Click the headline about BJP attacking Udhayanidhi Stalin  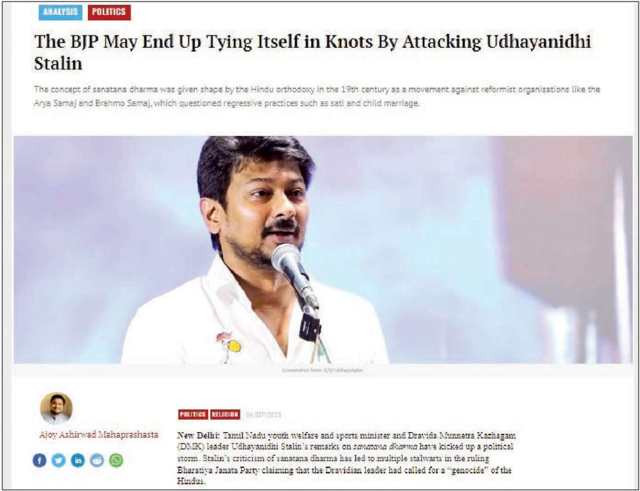click(312, 52)
